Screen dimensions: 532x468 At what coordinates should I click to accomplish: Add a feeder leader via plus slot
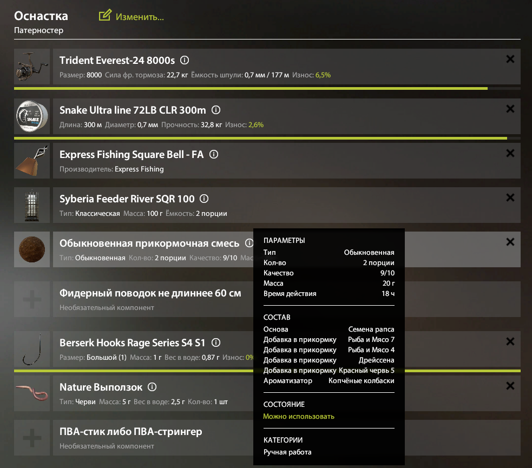(32, 299)
